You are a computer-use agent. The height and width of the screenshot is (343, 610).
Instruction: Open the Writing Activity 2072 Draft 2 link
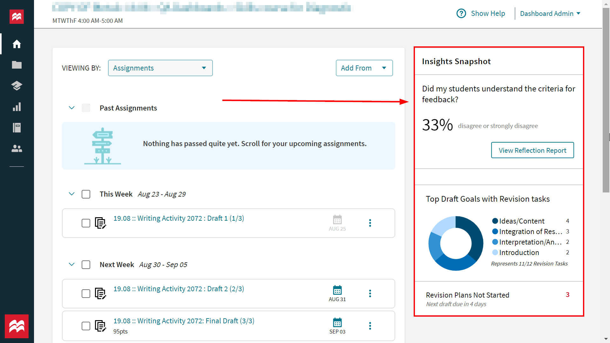point(179,289)
